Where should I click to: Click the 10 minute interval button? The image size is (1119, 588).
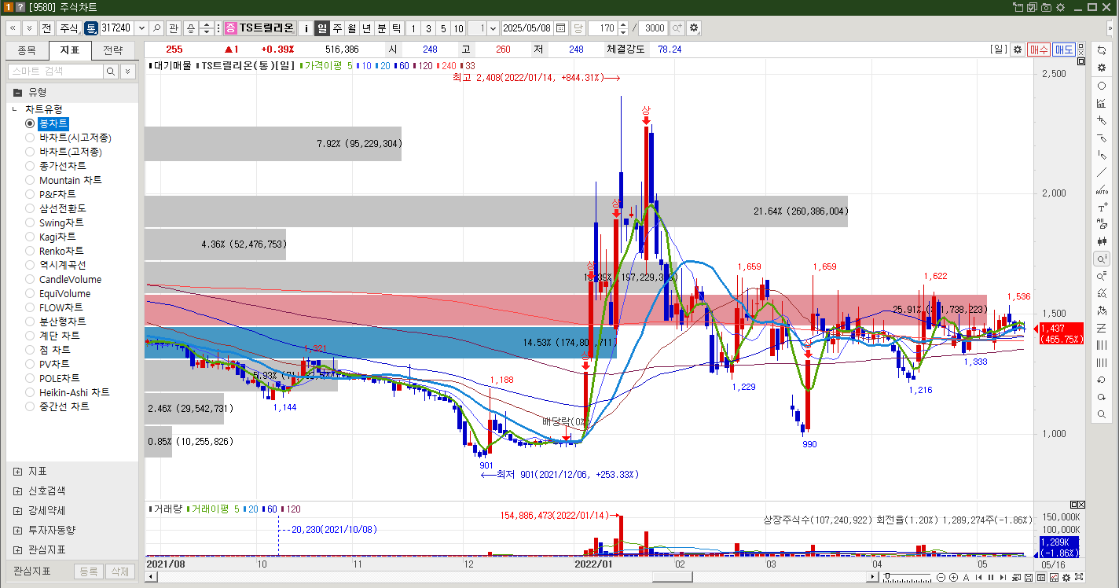pyautogui.click(x=458, y=28)
